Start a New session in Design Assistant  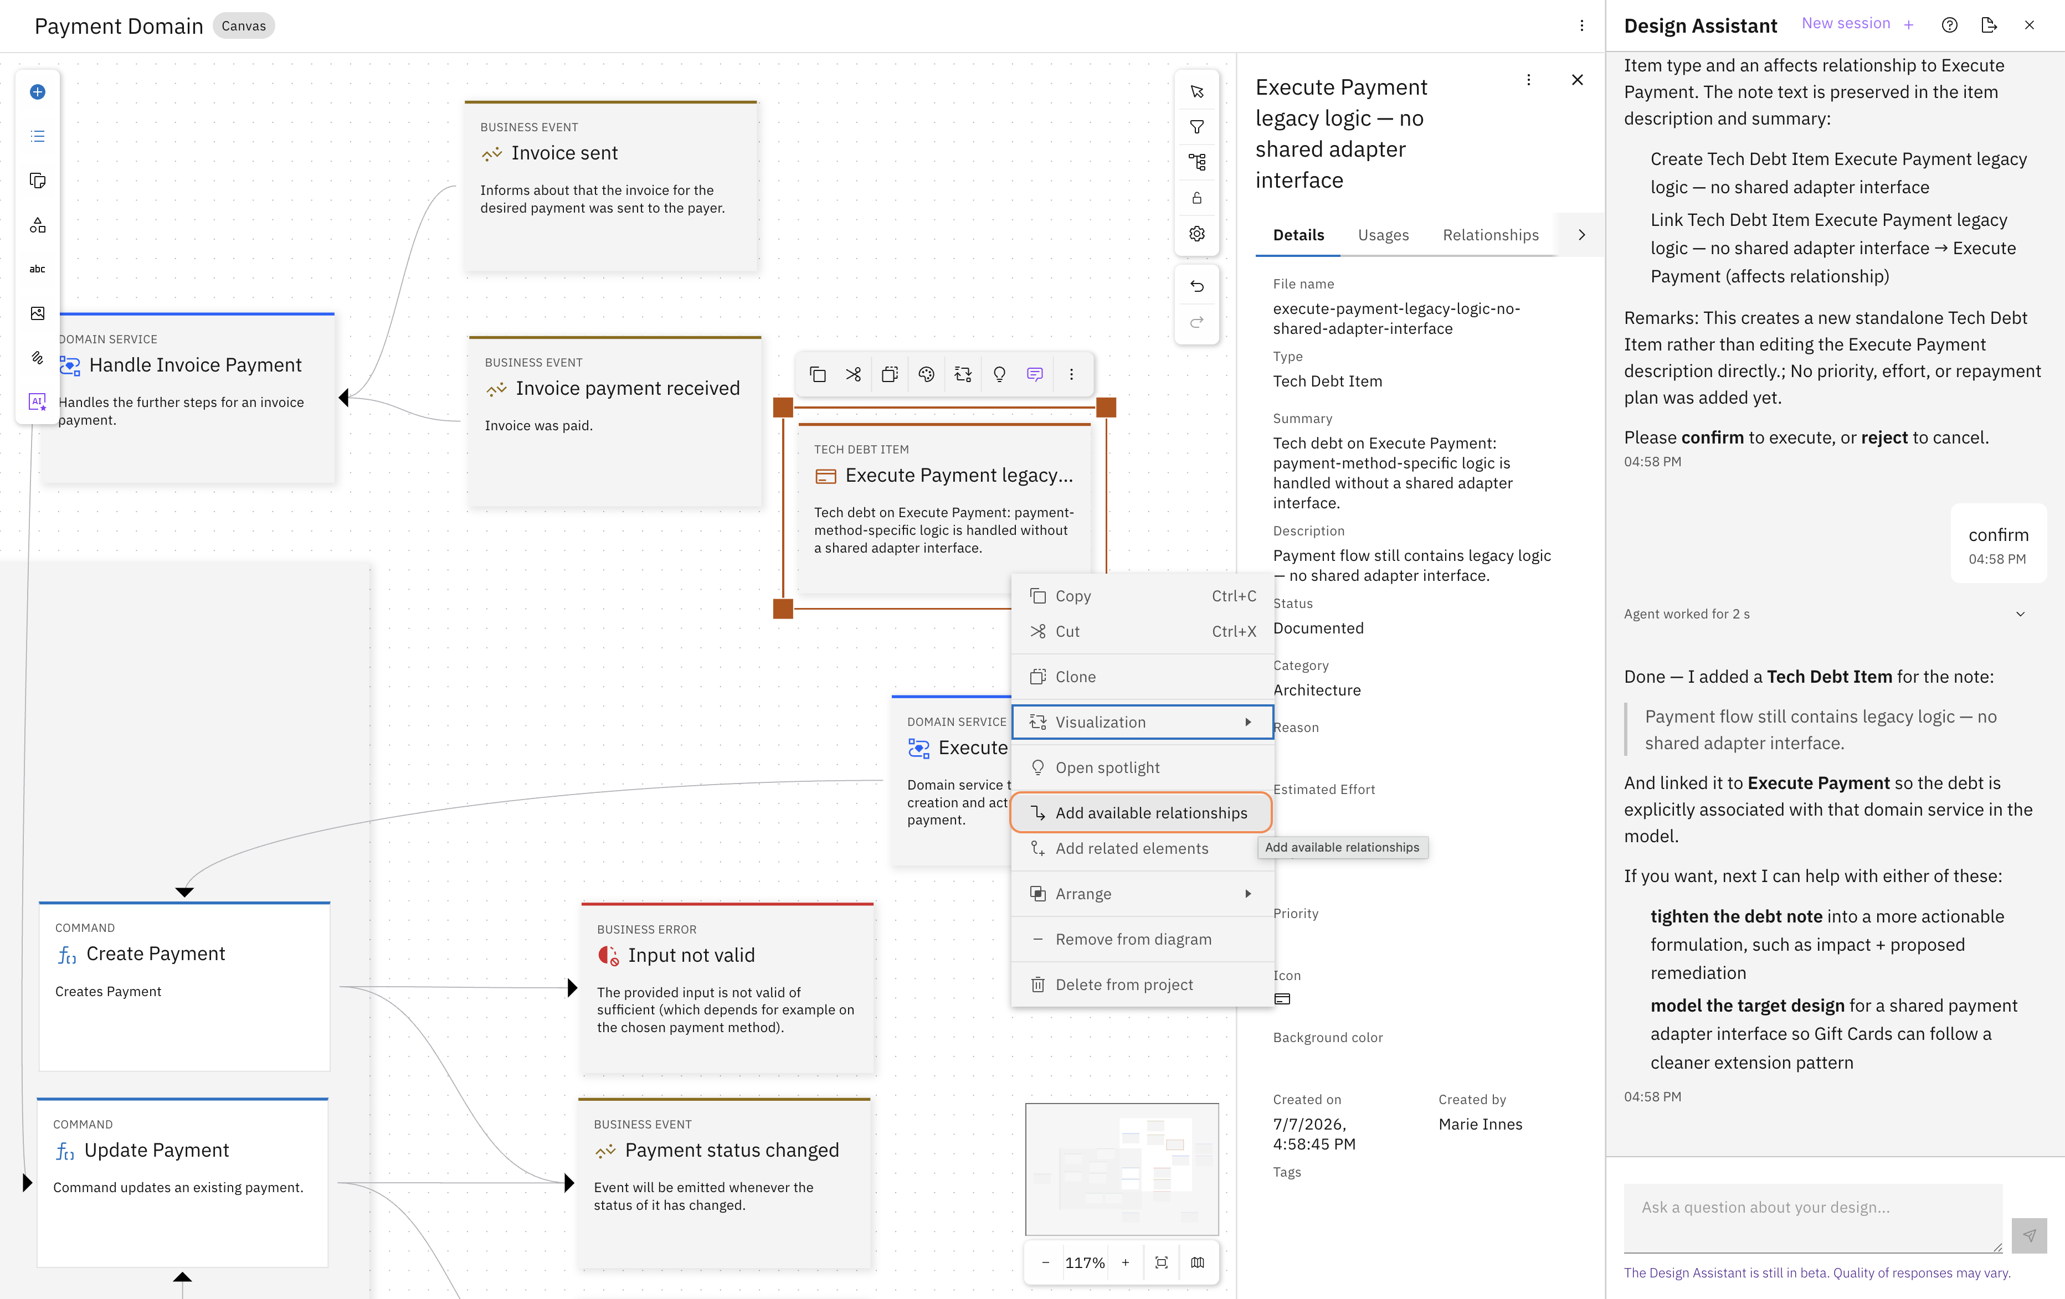pos(1857,24)
